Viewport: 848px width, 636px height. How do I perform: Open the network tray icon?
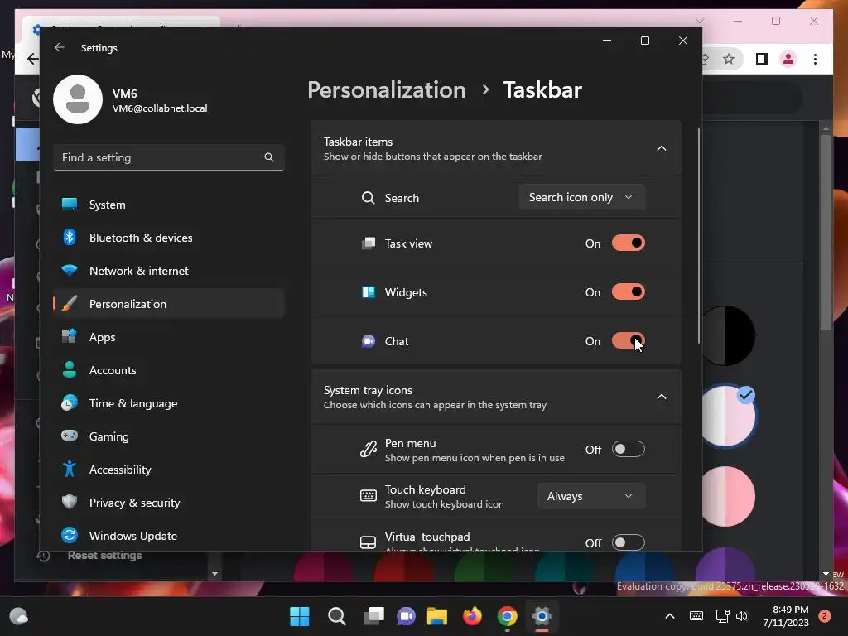click(722, 616)
